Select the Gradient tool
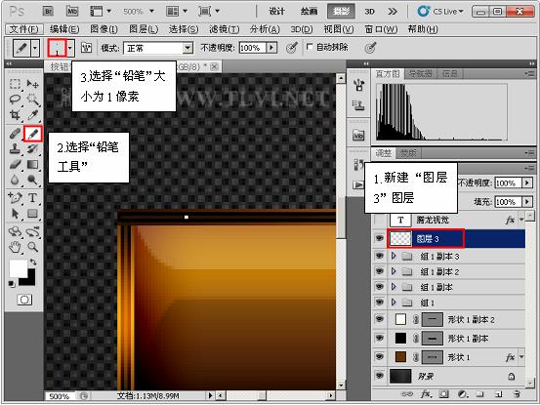This screenshot has width=540, height=405. pos(33,164)
